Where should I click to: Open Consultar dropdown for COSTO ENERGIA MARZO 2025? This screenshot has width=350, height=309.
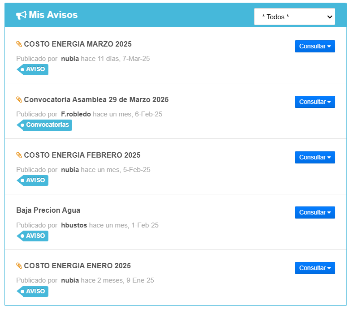coord(315,47)
